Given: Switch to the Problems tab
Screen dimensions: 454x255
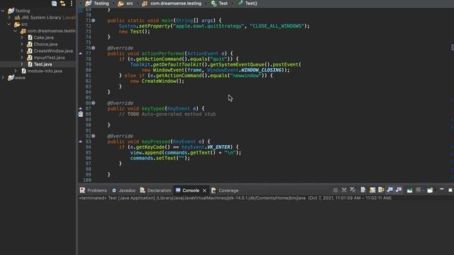Looking at the screenshot, I should point(93,191).
